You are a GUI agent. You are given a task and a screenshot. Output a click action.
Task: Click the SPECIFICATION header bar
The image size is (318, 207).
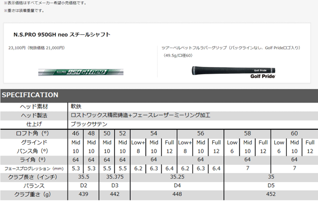(x=159, y=95)
